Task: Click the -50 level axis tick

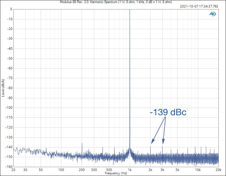Action: pyautogui.click(x=10, y=58)
